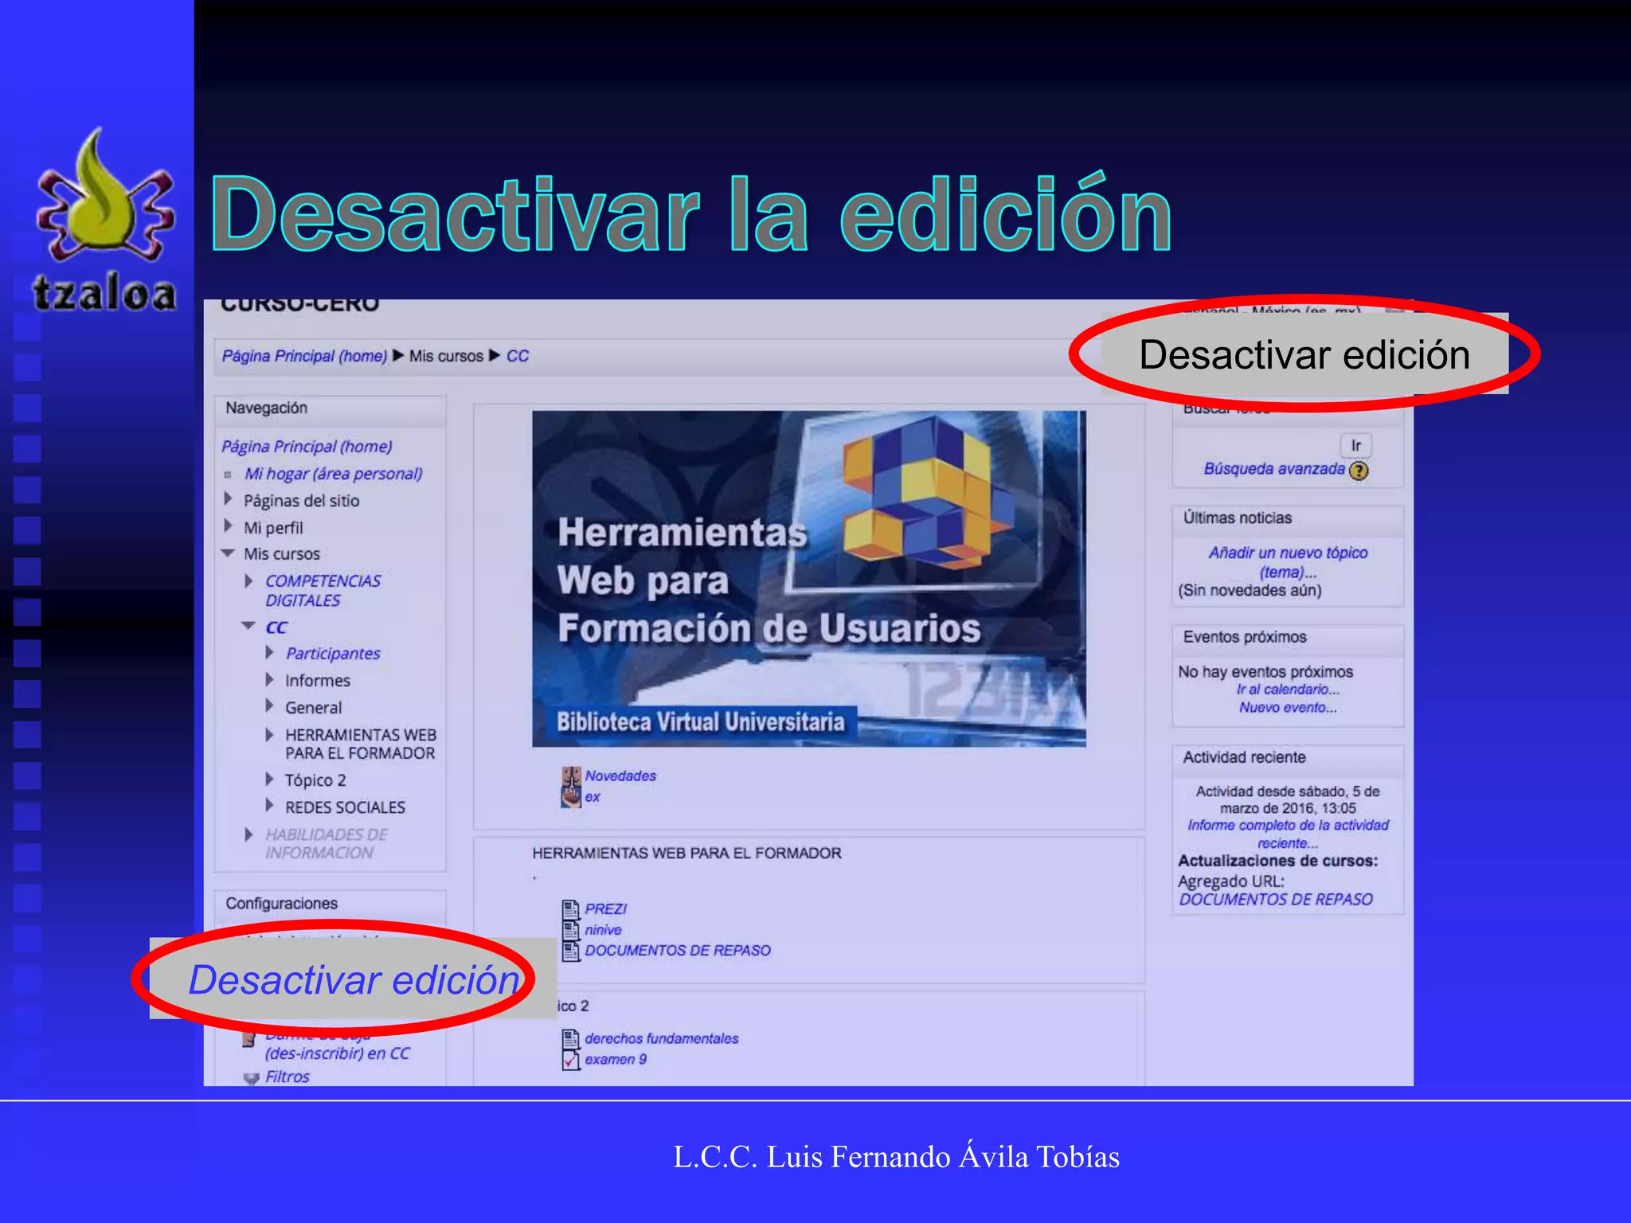Expand the REDES SOCIALES arrow

[x=270, y=806]
